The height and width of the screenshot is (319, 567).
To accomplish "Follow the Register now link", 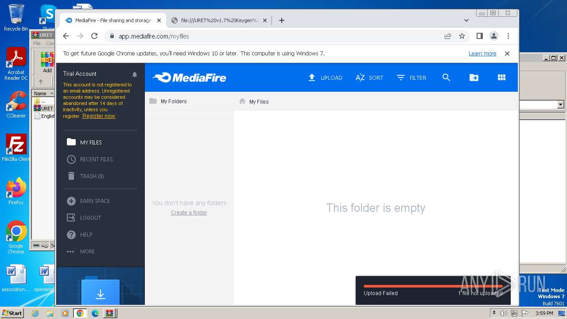I will click(x=99, y=116).
